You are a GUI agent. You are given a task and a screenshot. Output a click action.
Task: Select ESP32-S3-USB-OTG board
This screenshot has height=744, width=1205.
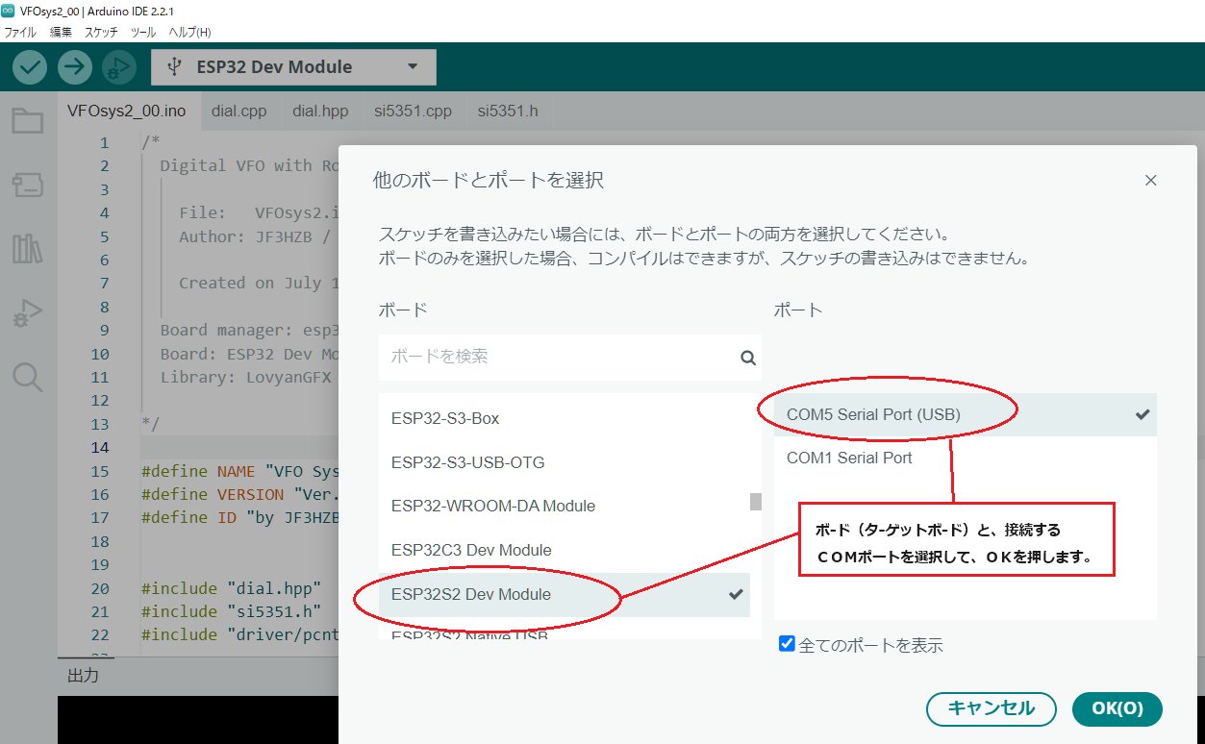coord(565,462)
